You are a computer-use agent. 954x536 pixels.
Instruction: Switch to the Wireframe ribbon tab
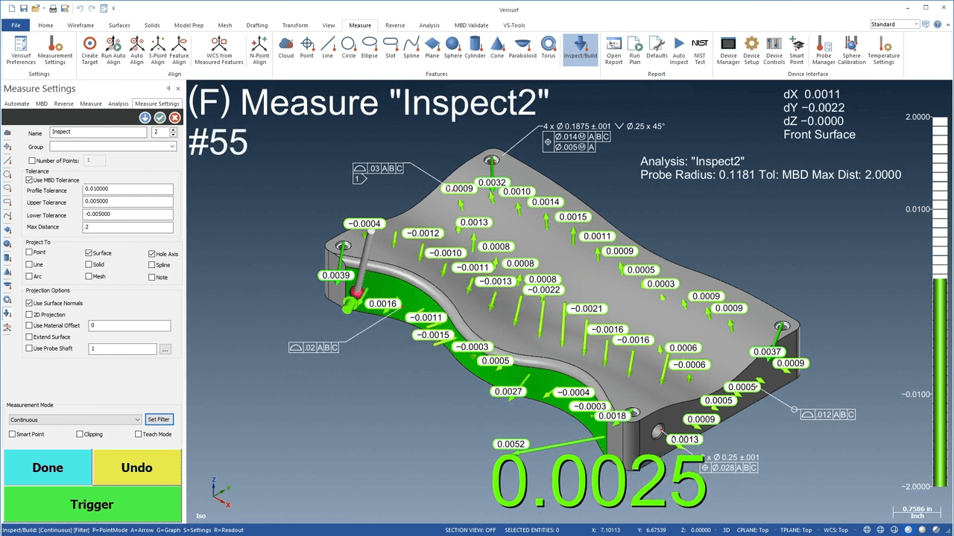pyautogui.click(x=80, y=25)
